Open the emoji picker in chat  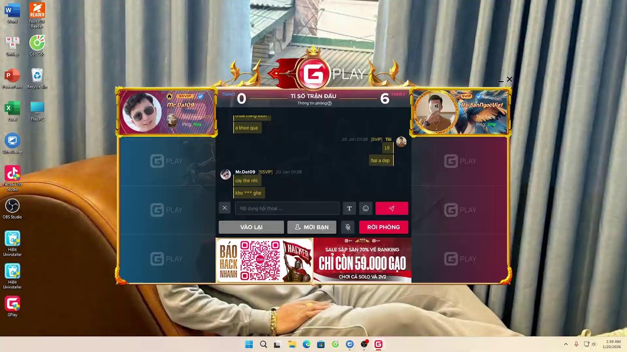365,208
